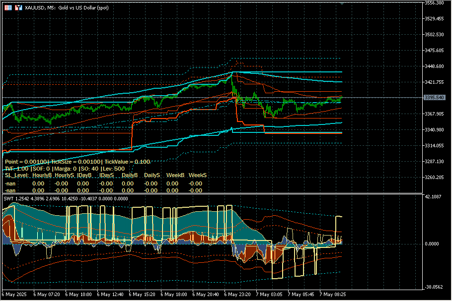Image resolution: width=452 pixels, height=301 pixels.
Task: Click the IDayS column header
Action: pyautogui.click(x=107, y=175)
